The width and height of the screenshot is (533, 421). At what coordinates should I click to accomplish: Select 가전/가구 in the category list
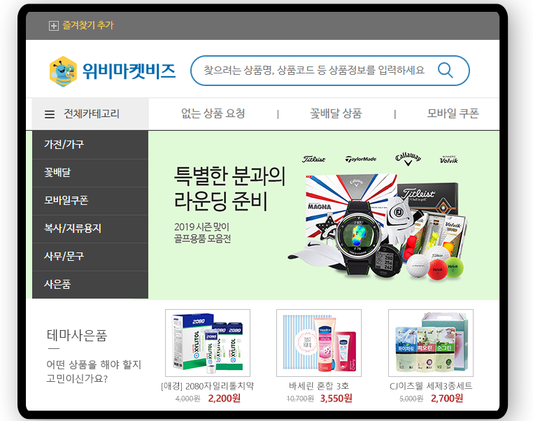pyautogui.click(x=90, y=145)
